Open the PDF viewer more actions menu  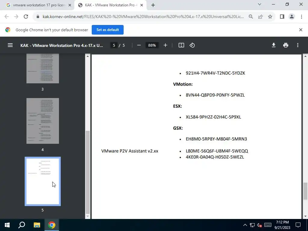pyautogui.click(x=298, y=45)
